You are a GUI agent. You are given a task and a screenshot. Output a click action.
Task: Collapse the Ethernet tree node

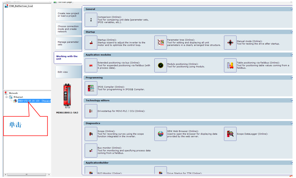point(7,97)
